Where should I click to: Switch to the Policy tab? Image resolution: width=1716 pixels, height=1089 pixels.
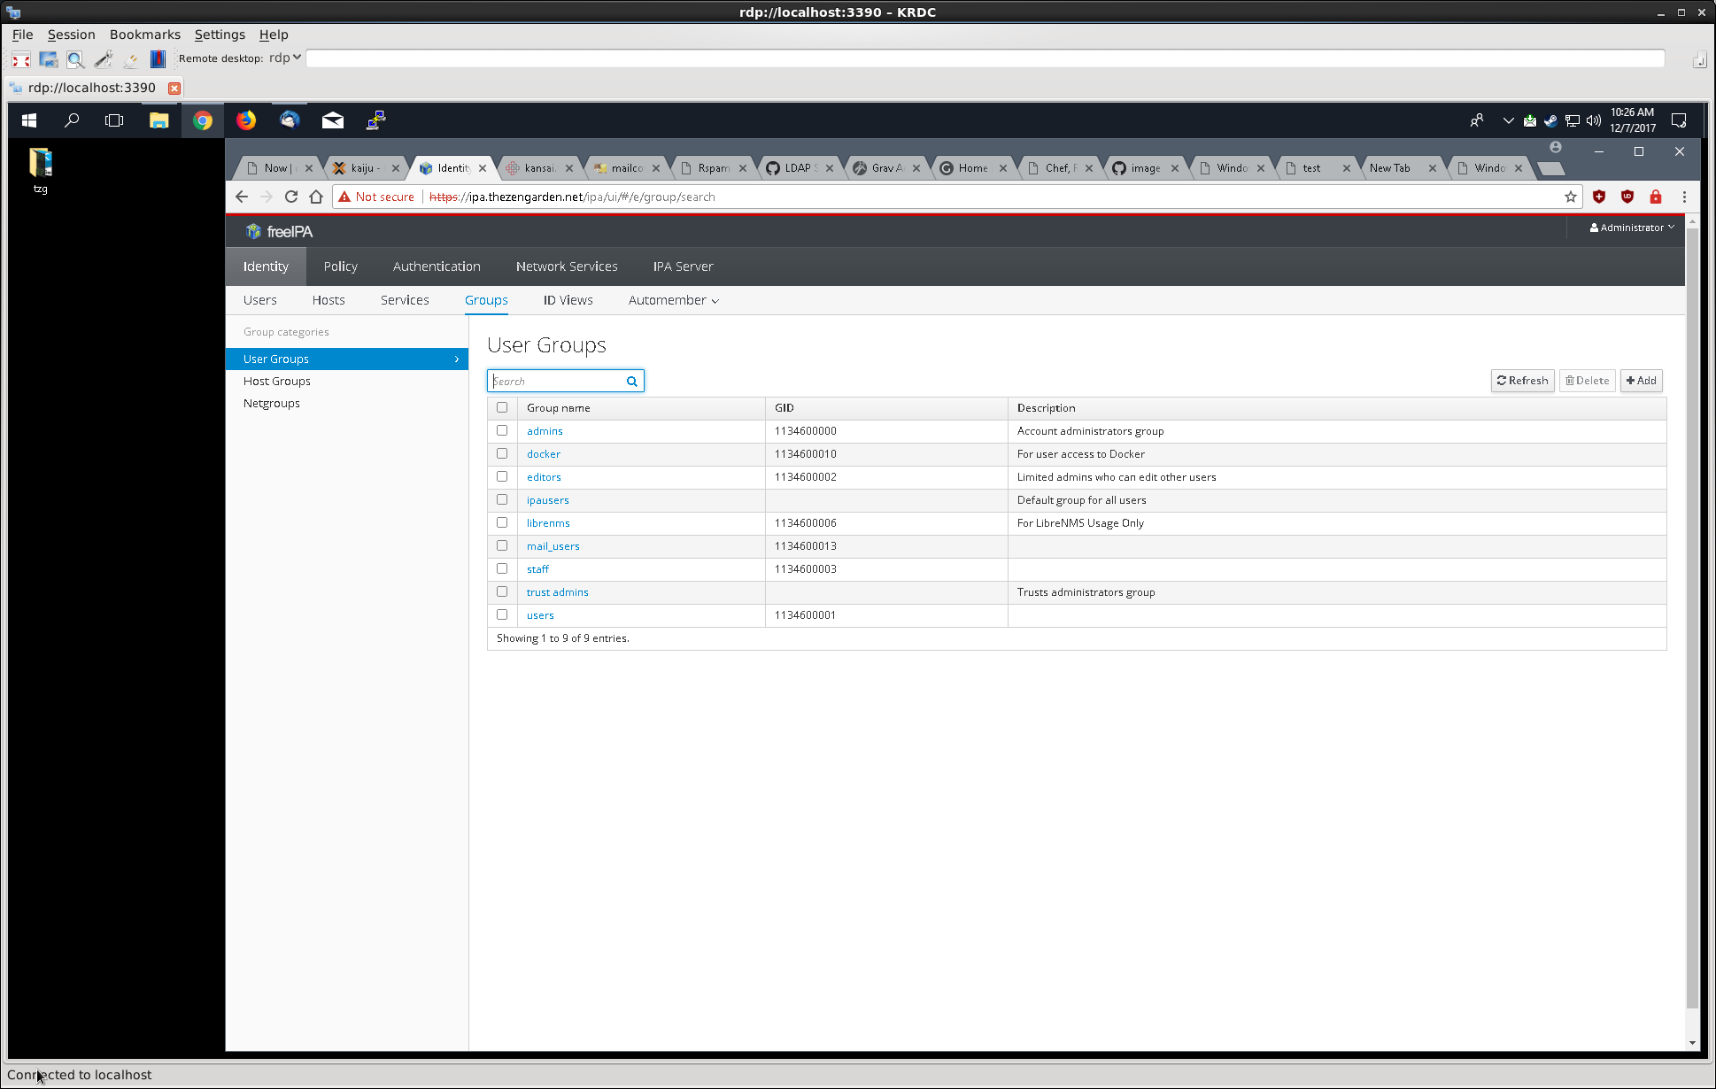[341, 266]
